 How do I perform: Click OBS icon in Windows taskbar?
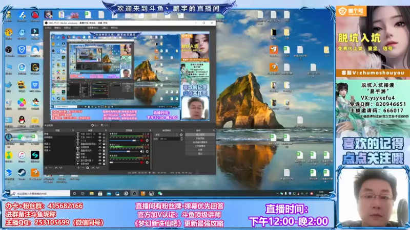(134, 194)
